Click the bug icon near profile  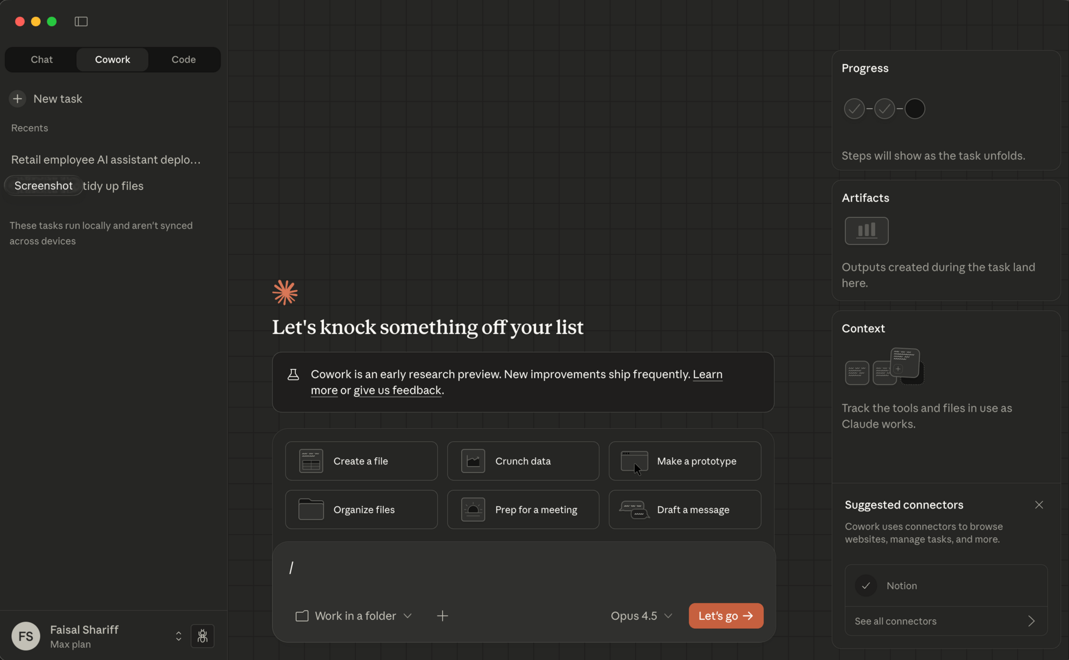pyautogui.click(x=202, y=636)
